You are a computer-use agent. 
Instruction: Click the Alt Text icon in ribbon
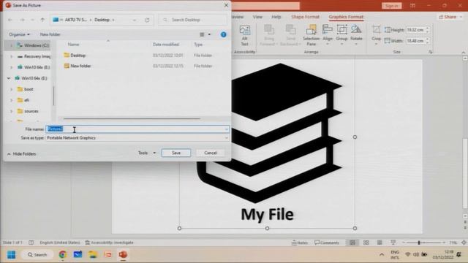[x=244, y=35]
